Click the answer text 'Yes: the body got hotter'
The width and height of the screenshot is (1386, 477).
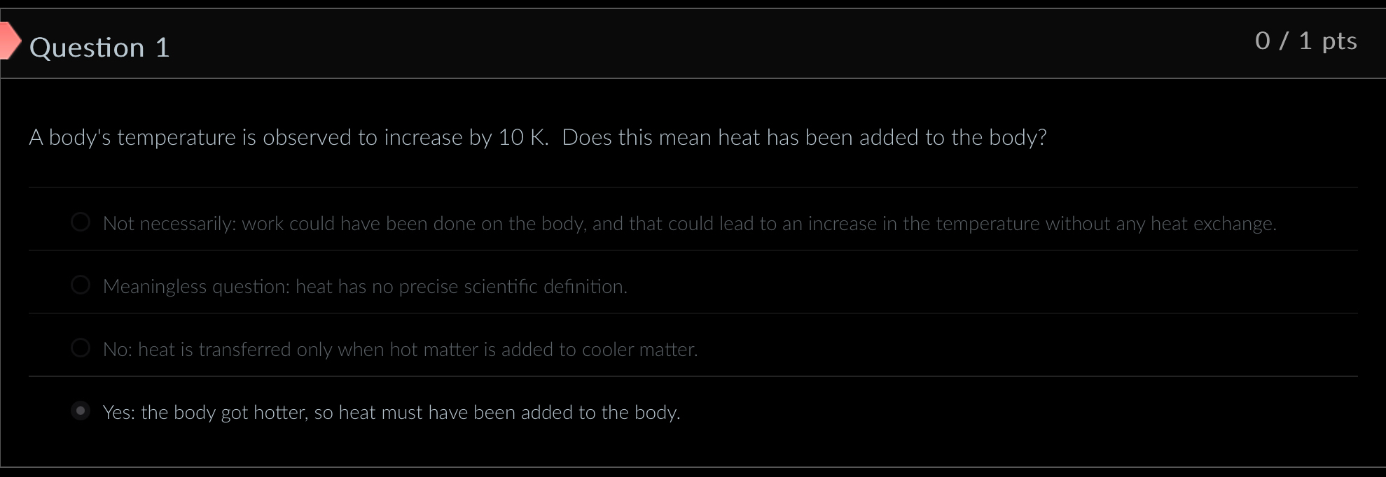[x=392, y=413]
